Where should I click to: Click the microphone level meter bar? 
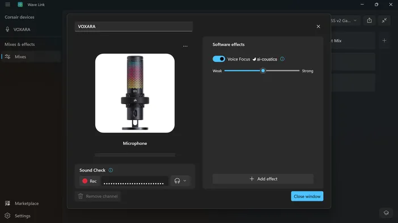(x=135, y=155)
